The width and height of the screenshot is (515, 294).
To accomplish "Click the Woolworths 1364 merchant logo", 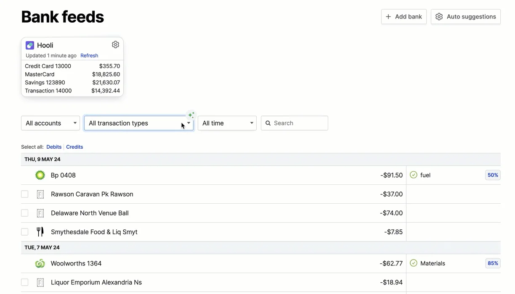I will [40, 263].
